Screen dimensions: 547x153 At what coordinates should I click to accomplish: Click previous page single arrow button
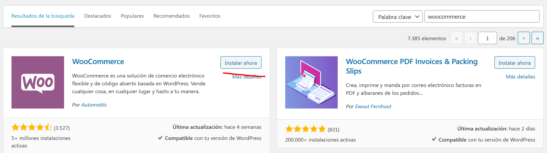tap(470, 38)
